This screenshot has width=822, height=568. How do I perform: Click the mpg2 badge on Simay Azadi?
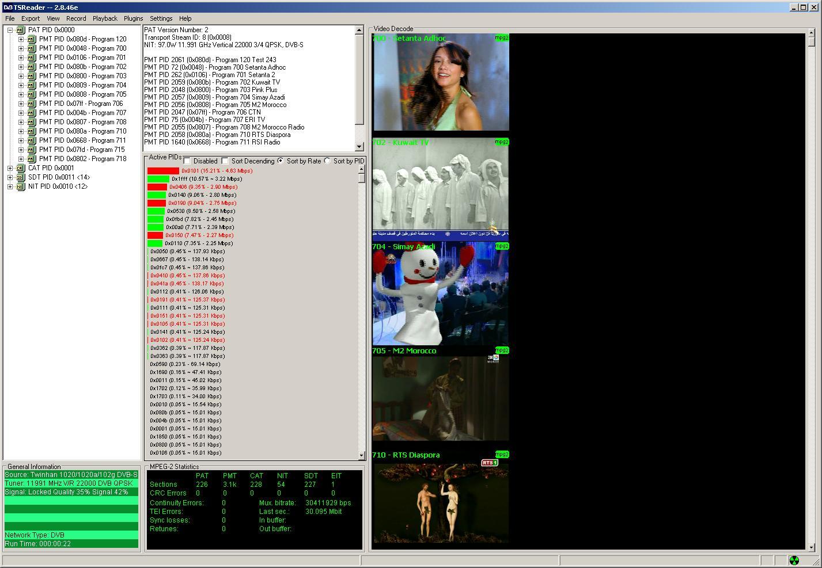(x=502, y=246)
